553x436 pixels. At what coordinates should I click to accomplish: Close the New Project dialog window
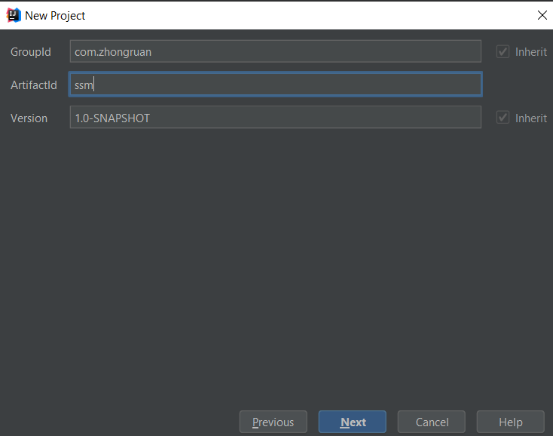tap(542, 15)
